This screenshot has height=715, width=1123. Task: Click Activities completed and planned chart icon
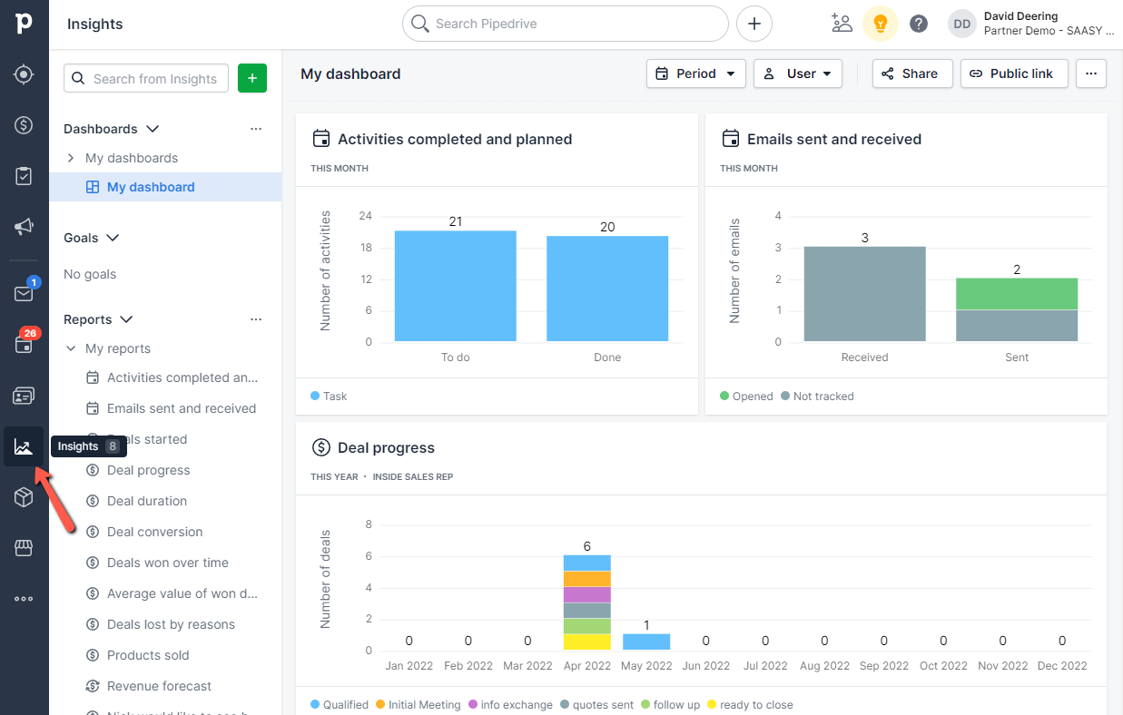[320, 139]
